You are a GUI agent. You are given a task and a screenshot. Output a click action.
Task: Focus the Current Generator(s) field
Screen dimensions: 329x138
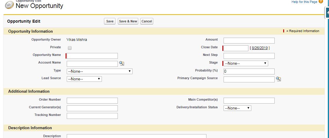(92, 108)
